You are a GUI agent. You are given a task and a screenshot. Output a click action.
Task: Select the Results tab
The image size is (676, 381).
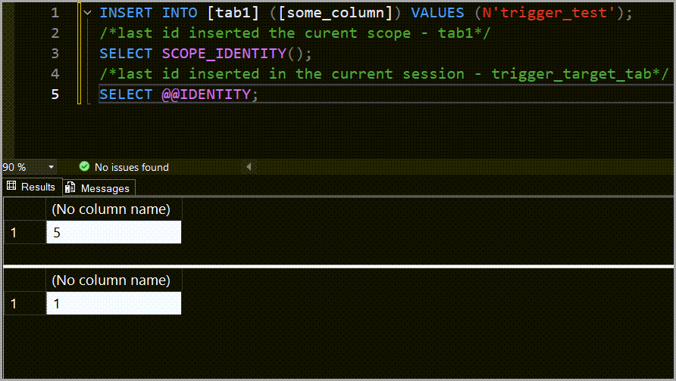pos(32,187)
